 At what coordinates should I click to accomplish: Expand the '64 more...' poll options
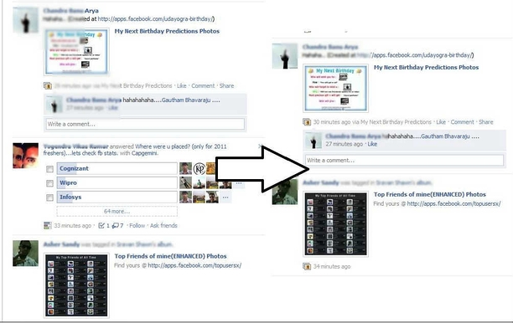tap(117, 212)
